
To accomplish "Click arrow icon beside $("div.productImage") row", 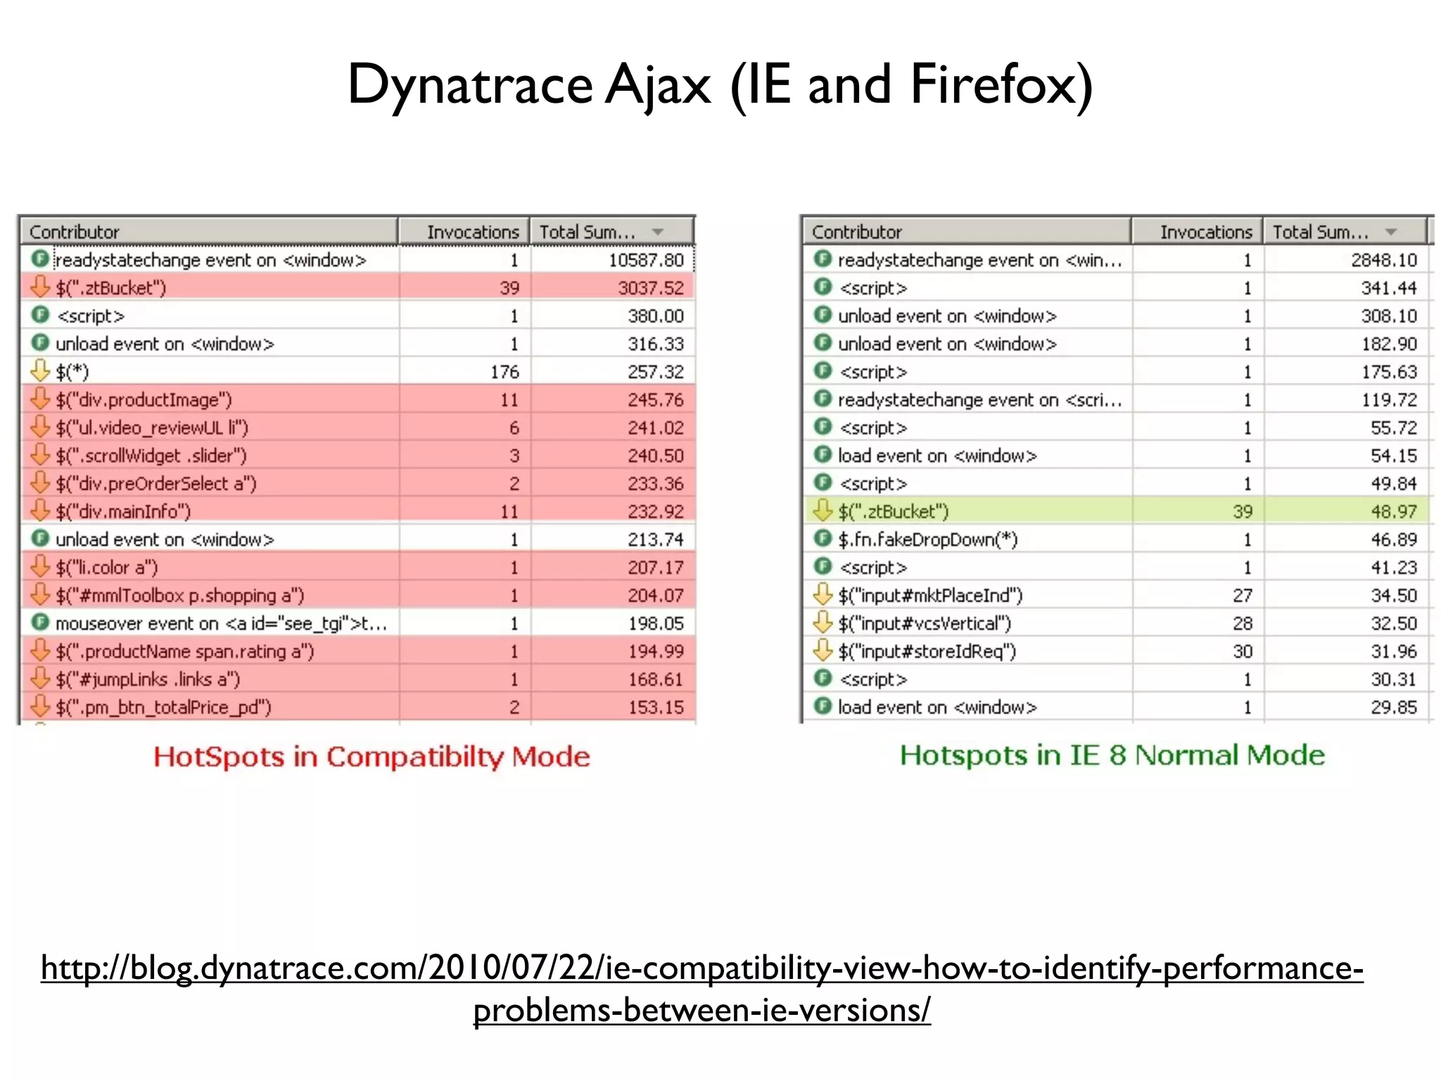I will pos(40,398).
